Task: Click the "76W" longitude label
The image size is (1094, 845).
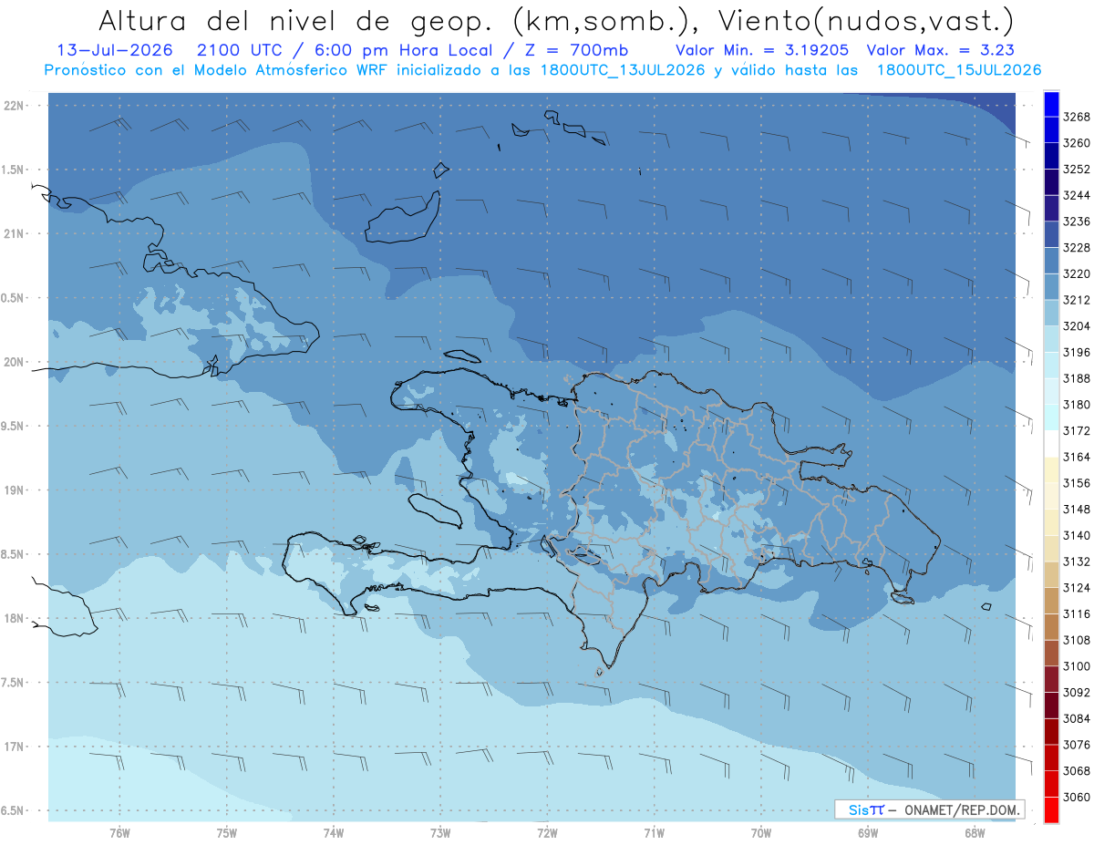Action: tap(119, 832)
